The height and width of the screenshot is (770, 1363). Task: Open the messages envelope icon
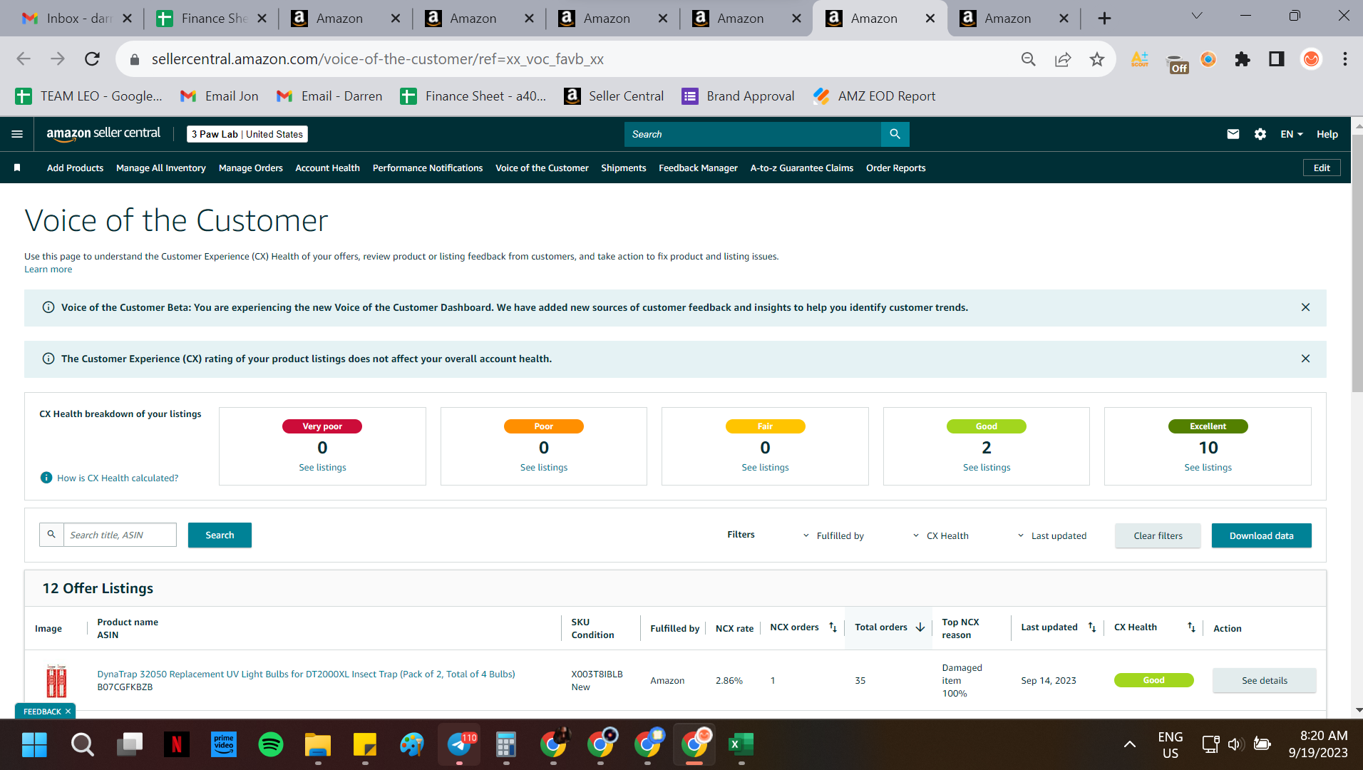click(x=1233, y=134)
